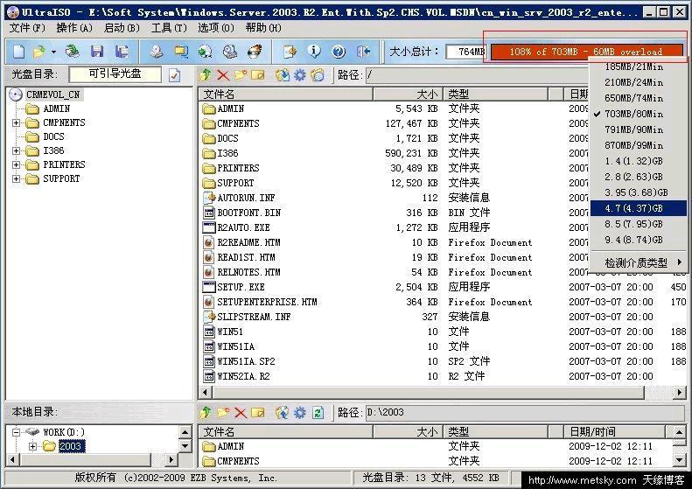Image resolution: width=692 pixels, height=489 pixels.
Task: Click Rename icon in disc toolbar
Action: [258, 75]
